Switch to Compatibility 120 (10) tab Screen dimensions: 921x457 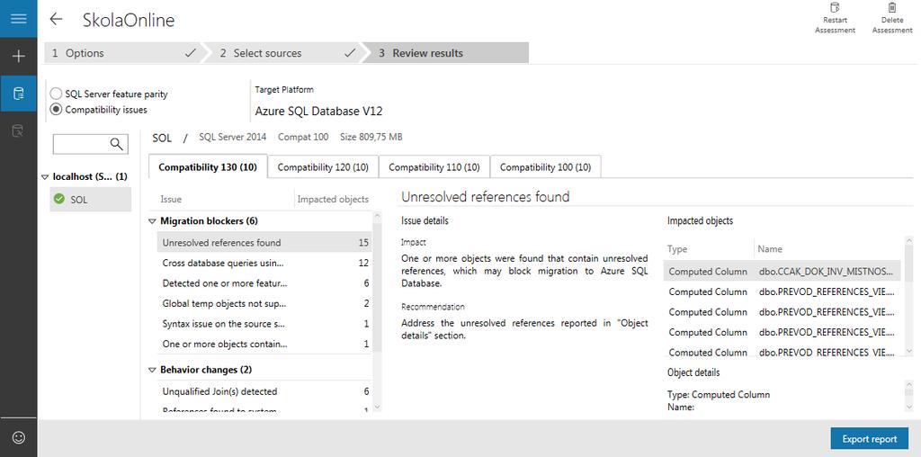pyautogui.click(x=323, y=166)
